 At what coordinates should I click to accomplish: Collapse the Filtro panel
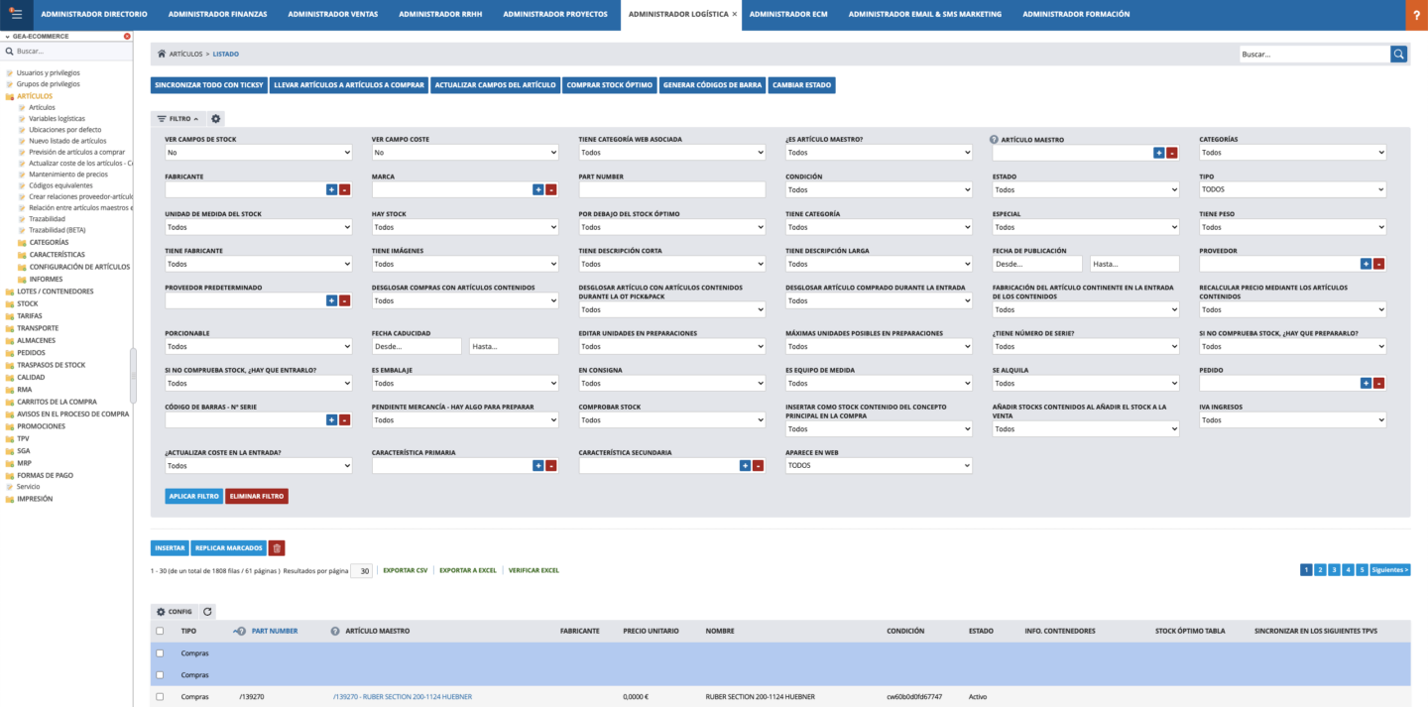coord(178,119)
